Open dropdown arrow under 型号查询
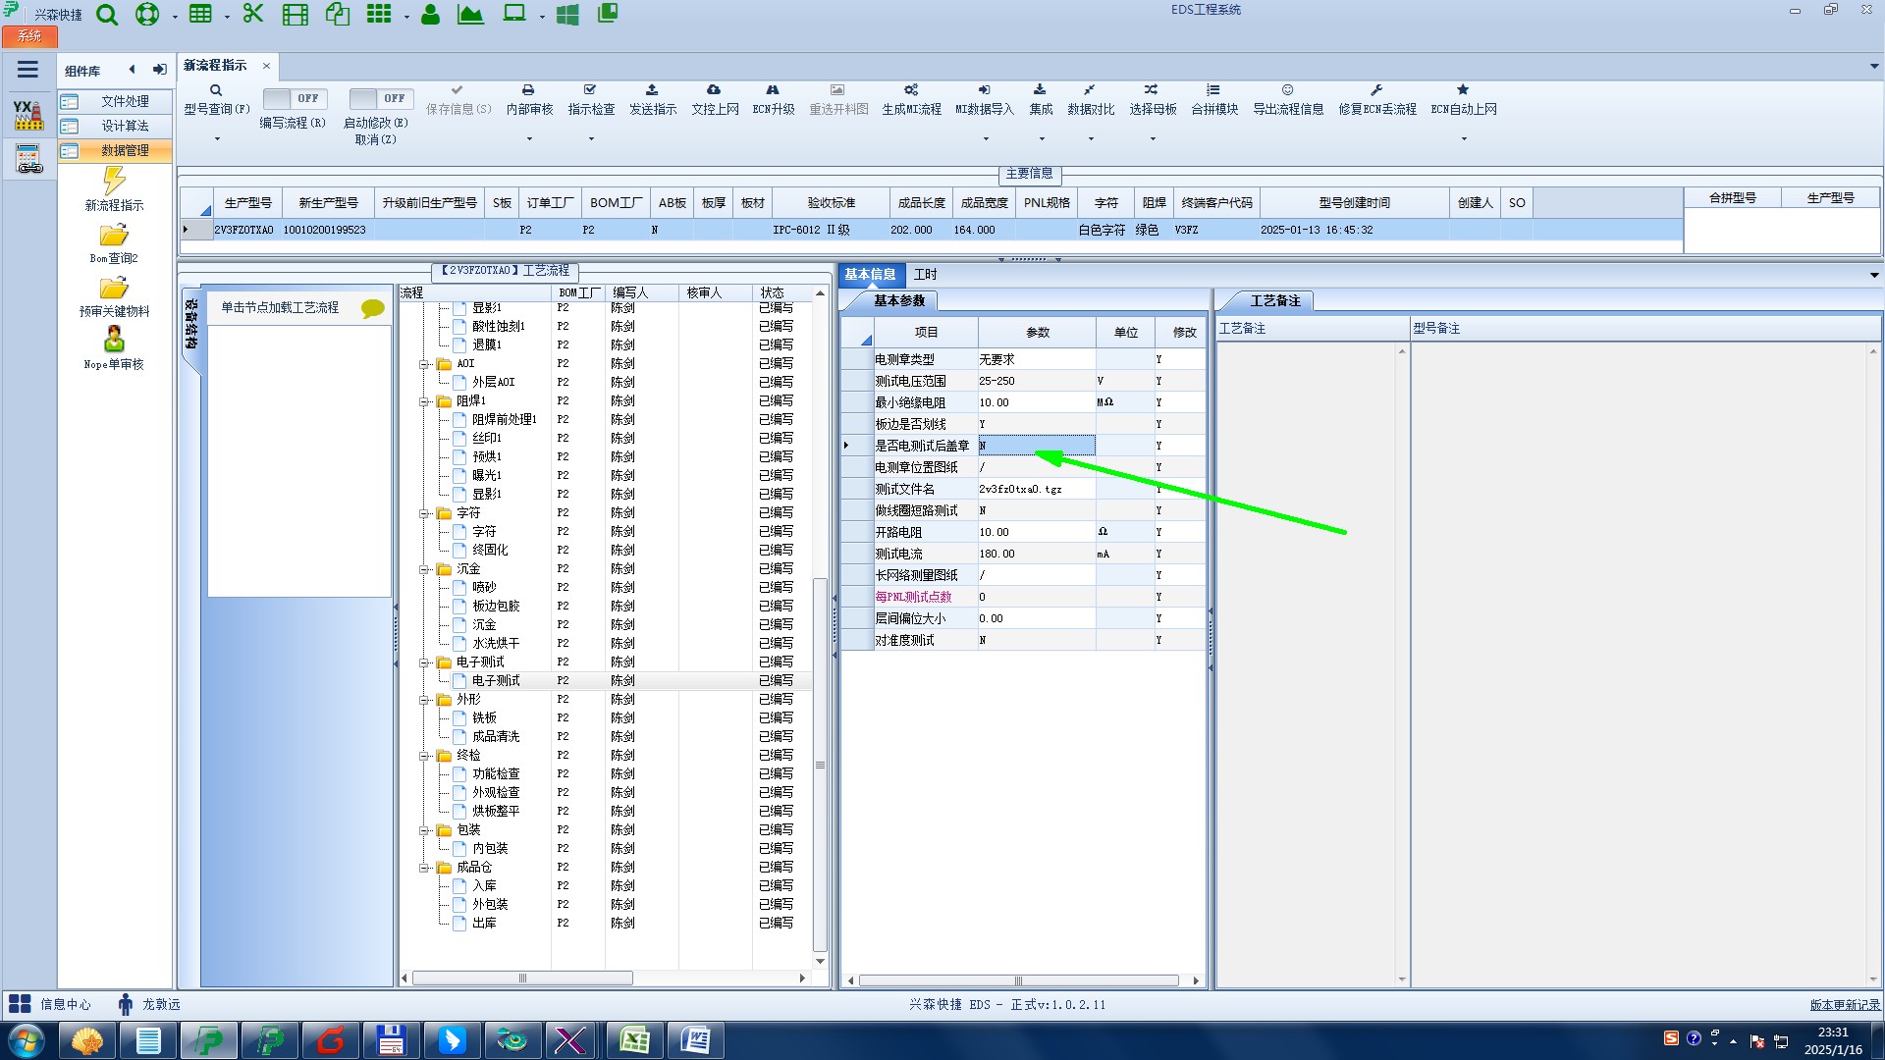Screen dimensions: 1885x1060 point(217,138)
